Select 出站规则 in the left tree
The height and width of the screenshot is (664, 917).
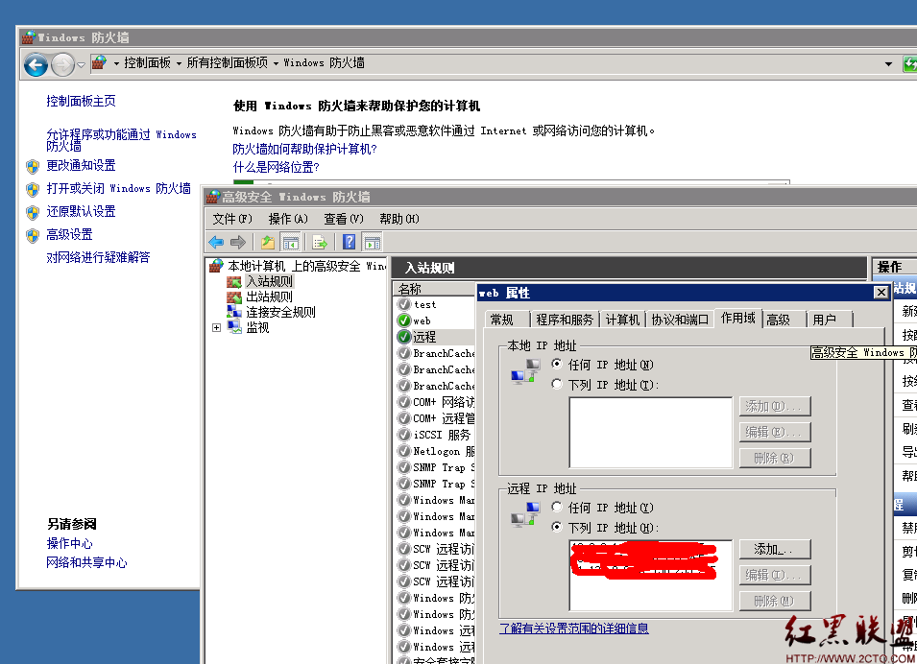269,296
